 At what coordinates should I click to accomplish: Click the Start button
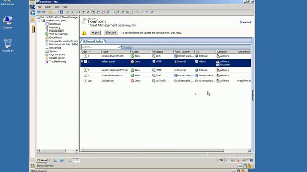[x=42, y=161]
